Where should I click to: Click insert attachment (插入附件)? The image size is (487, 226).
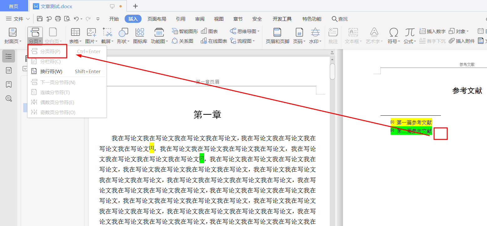pyautogui.click(x=462, y=41)
